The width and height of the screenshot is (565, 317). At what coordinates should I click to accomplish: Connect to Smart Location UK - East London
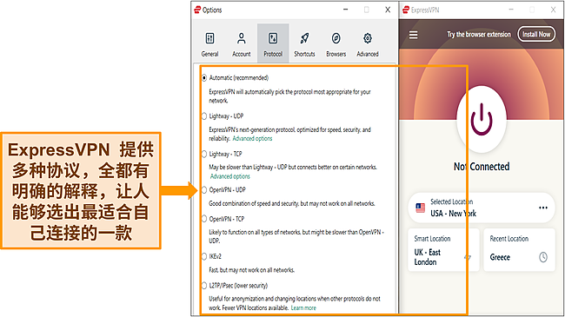point(443,249)
